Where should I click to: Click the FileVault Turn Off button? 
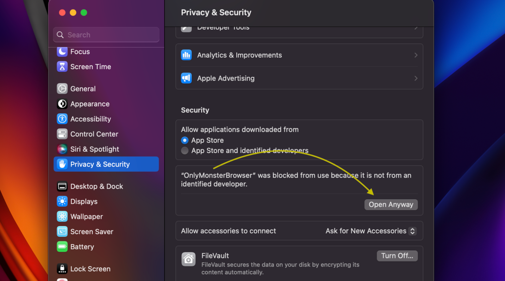pos(397,256)
